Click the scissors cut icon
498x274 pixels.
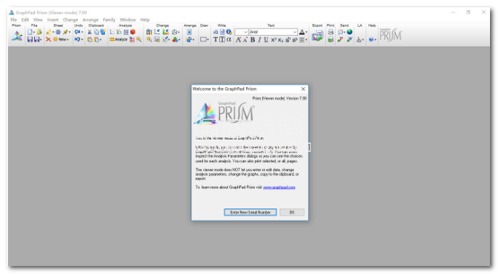90,32
